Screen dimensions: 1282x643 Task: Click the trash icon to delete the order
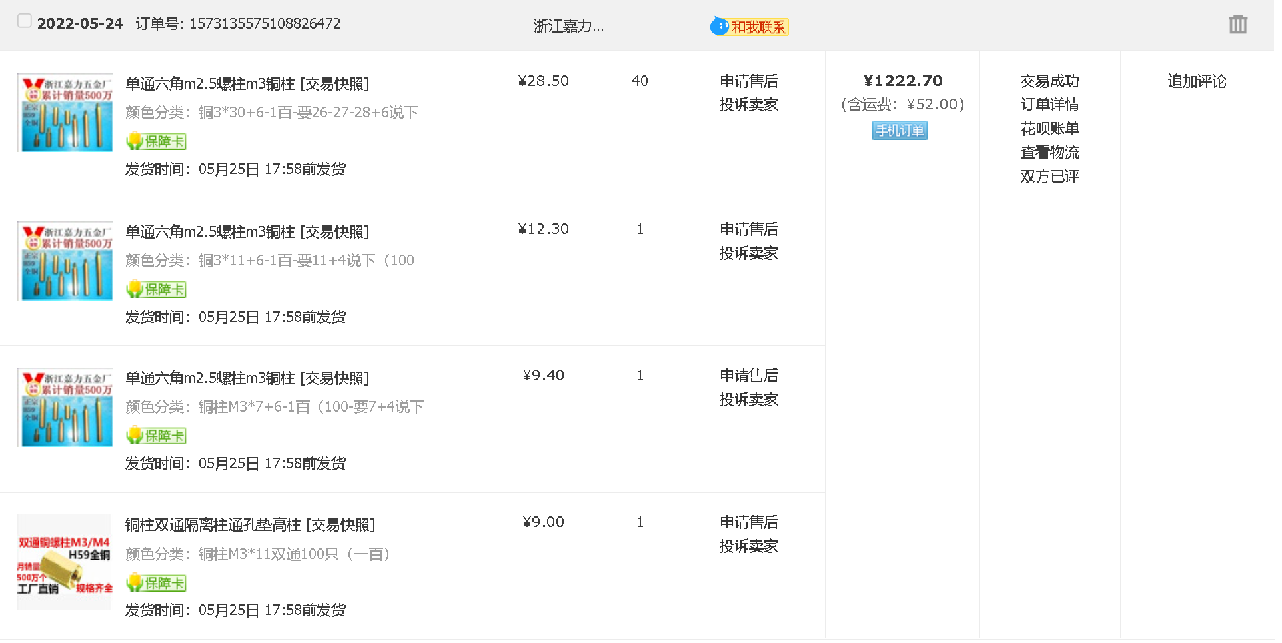click(1237, 25)
